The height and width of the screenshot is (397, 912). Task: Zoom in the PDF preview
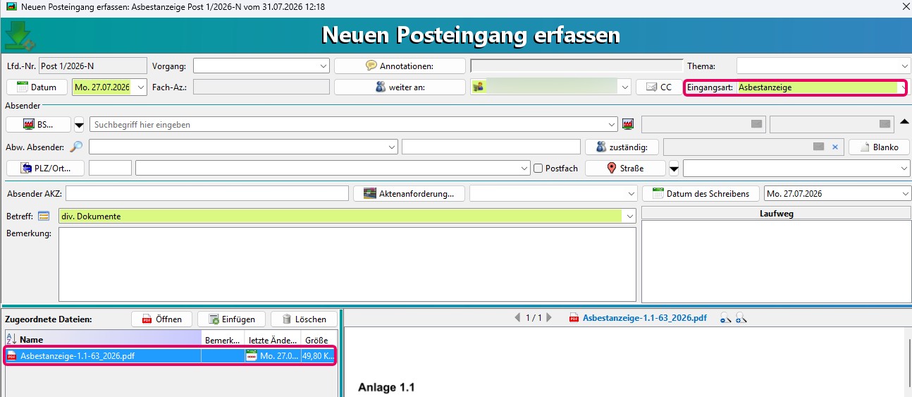pyautogui.click(x=740, y=319)
